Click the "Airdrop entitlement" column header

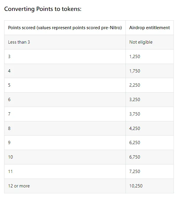pyautogui.click(x=149, y=28)
